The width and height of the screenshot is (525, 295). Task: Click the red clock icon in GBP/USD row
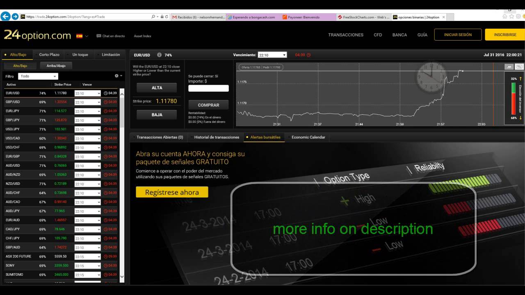pyautogui.click(x=106, y=102)
